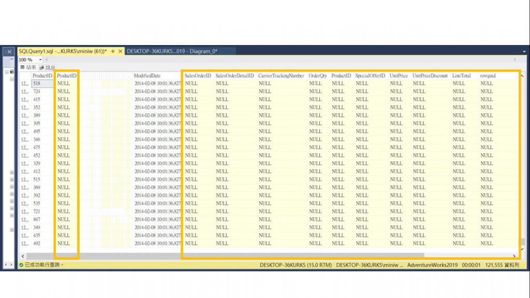The width and height of the screenshot is (530, 298).
Task: Close the left Object Explorer panel
Action: 9,52
